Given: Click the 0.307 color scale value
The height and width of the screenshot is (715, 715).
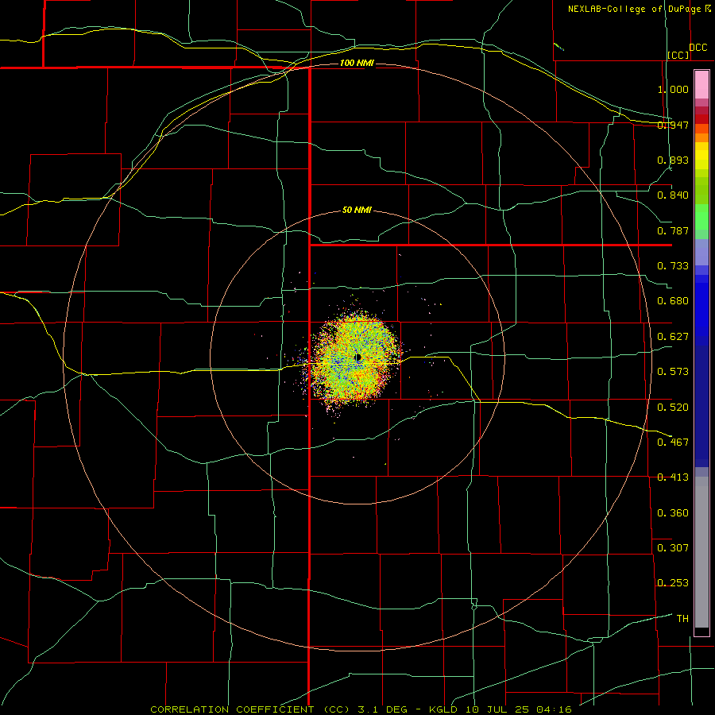Looking at the screenshot, I should click(x=673, y=547).
